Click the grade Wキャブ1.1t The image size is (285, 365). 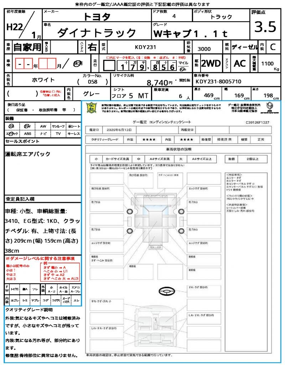coord(190,34)
